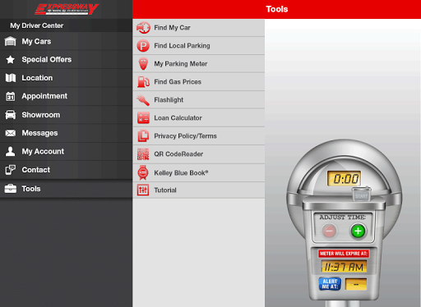Open the QR CodeReader icon

click(x=143, y=154)
